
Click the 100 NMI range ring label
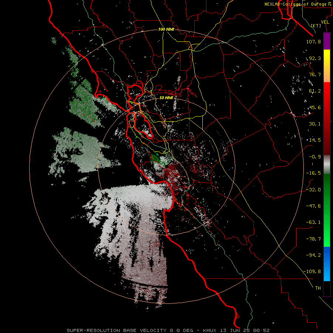tap(166, 29)
